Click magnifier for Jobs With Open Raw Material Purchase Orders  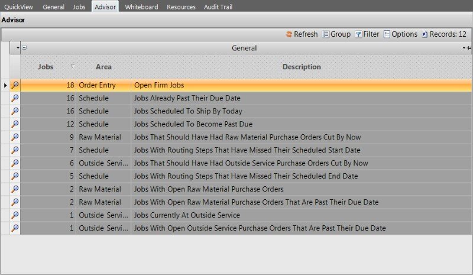point(15,189)
